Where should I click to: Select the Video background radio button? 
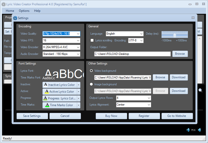(x=91, y=71)
